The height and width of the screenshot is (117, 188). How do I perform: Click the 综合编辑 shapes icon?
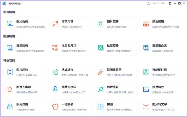tap(146, 24)
